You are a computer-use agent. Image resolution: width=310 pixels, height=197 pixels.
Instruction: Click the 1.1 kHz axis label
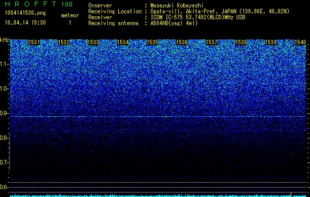point(4,64)
